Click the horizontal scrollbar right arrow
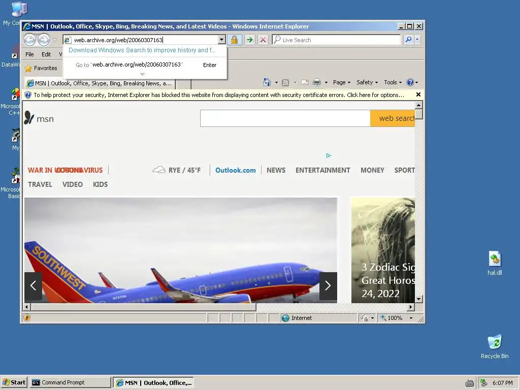Screen dimensions: 520x390 [x=411, y=307]
